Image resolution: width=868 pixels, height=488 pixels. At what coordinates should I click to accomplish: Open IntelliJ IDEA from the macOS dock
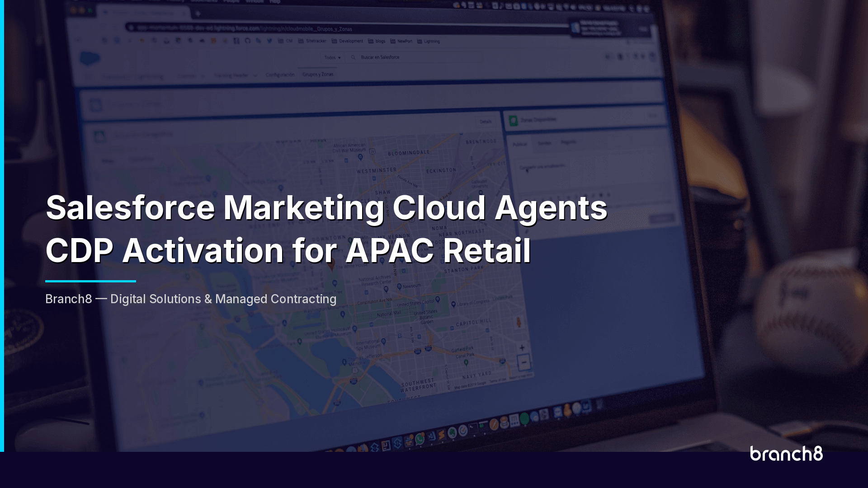click(386, 446)
